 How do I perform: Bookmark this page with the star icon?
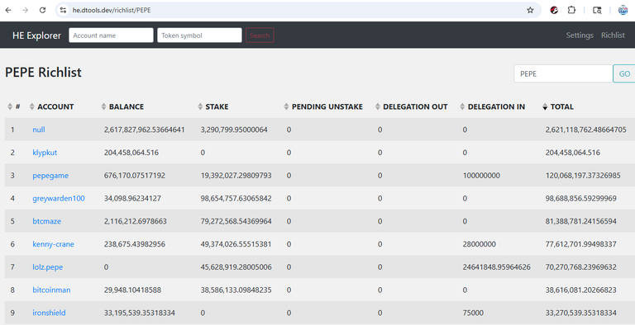click(530, 10)
